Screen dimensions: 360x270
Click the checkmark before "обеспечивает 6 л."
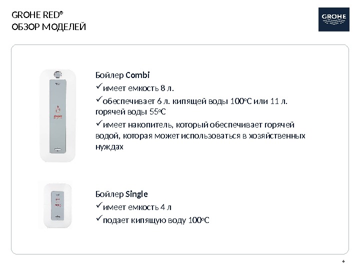tap(98, 102)
